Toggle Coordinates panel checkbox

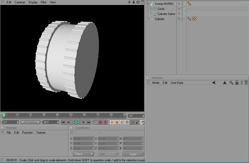tap(72, 128)
